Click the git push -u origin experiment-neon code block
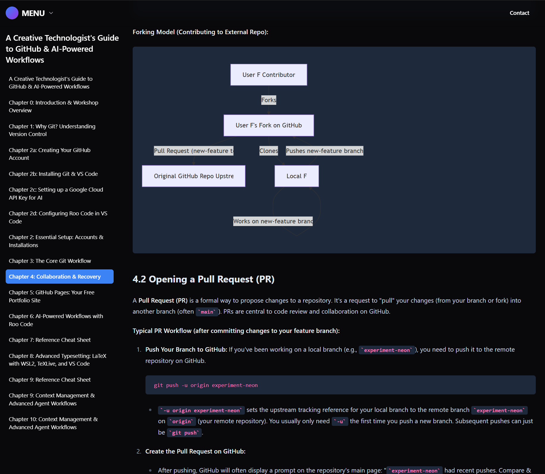Image resolution: width=545 pixels, height=474 pixels. [x=340, y=385]
